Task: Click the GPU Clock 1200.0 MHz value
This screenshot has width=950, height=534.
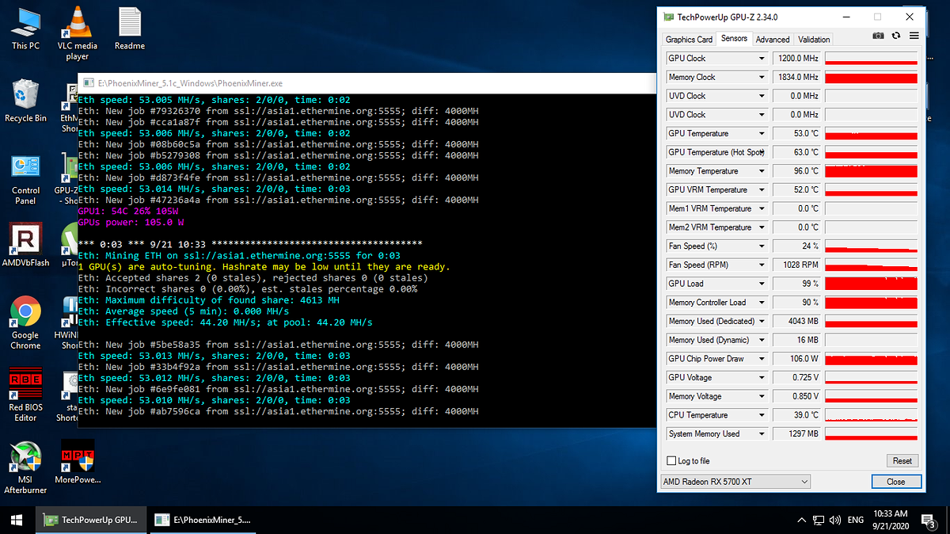Action: click(x=797, y=59)
